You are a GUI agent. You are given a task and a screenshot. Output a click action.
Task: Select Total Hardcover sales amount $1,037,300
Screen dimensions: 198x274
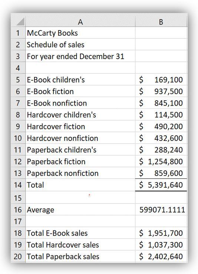(161, 245)
